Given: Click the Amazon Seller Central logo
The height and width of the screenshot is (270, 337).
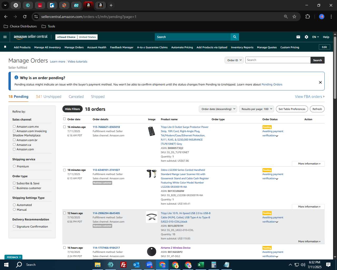Looking at the screenshot, I should pos(31,37).
